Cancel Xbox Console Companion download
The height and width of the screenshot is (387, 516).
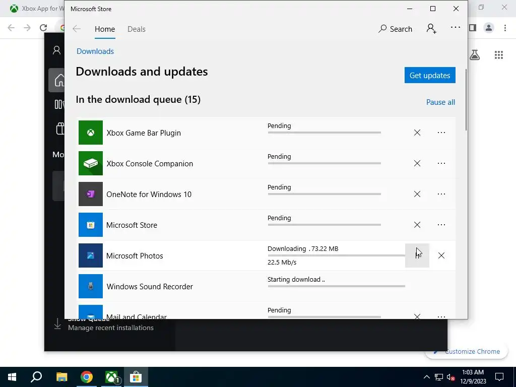(417, 163)
